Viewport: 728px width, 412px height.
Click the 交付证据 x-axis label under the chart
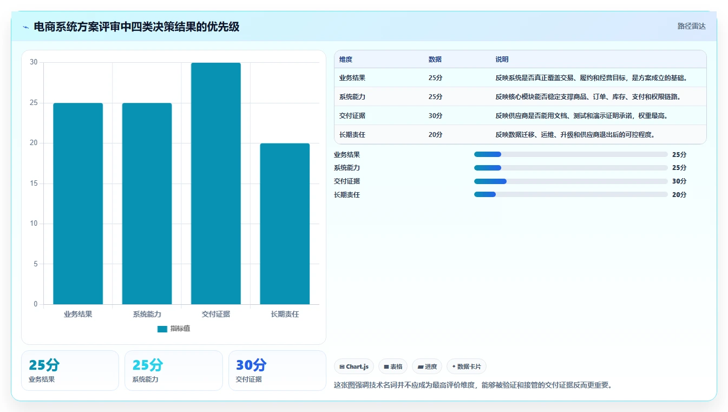click(216, 314)
